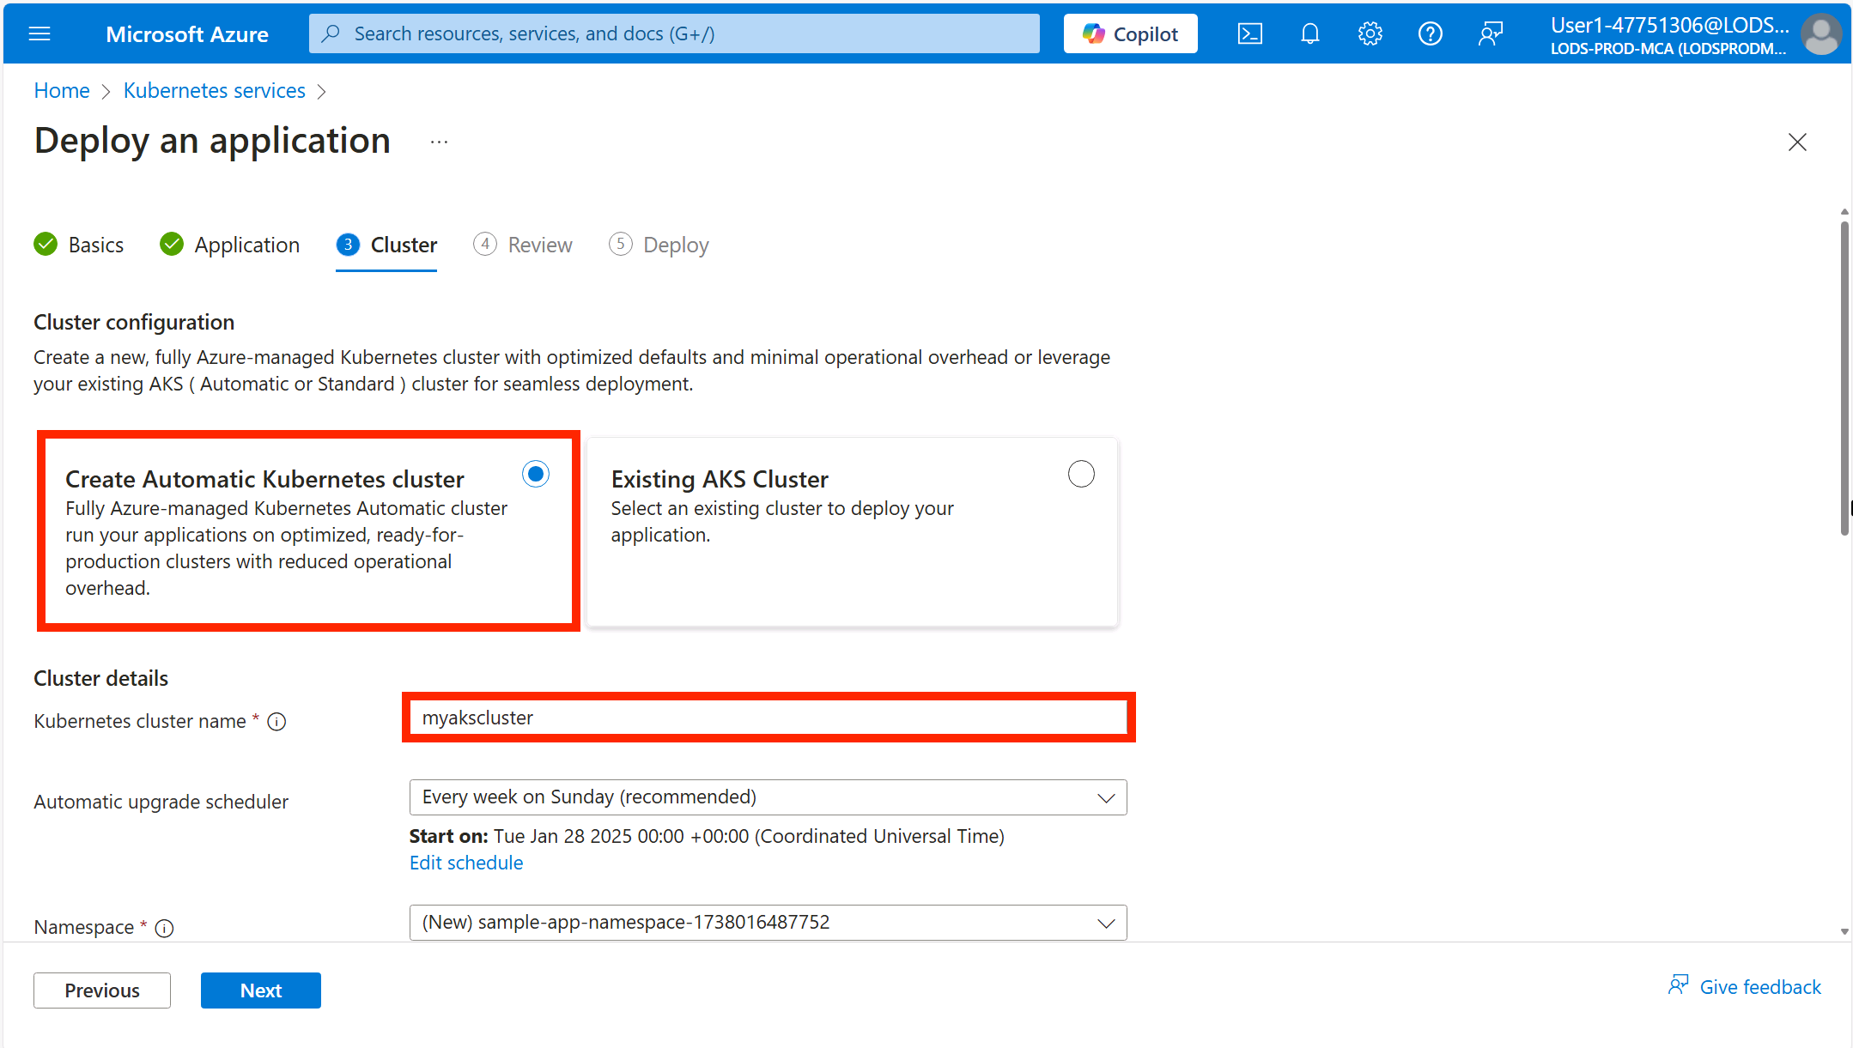Select Create Automatic Kubernetes cluster radio
The width and height of the screenshot is (1853, 1048).
(536, 474)
